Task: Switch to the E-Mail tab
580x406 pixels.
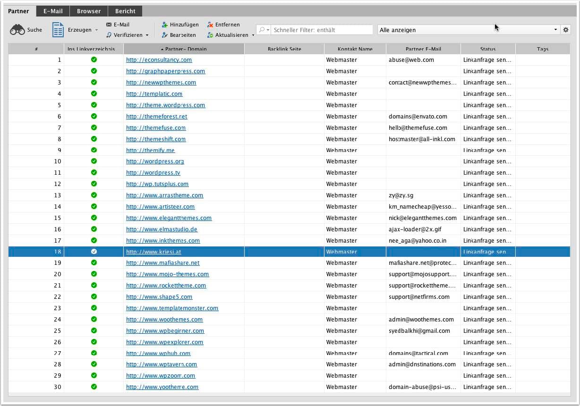Action: 53,11
